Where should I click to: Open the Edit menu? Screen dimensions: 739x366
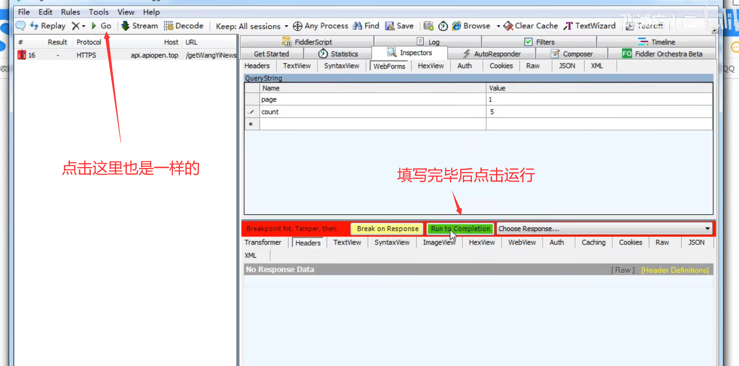45,12
